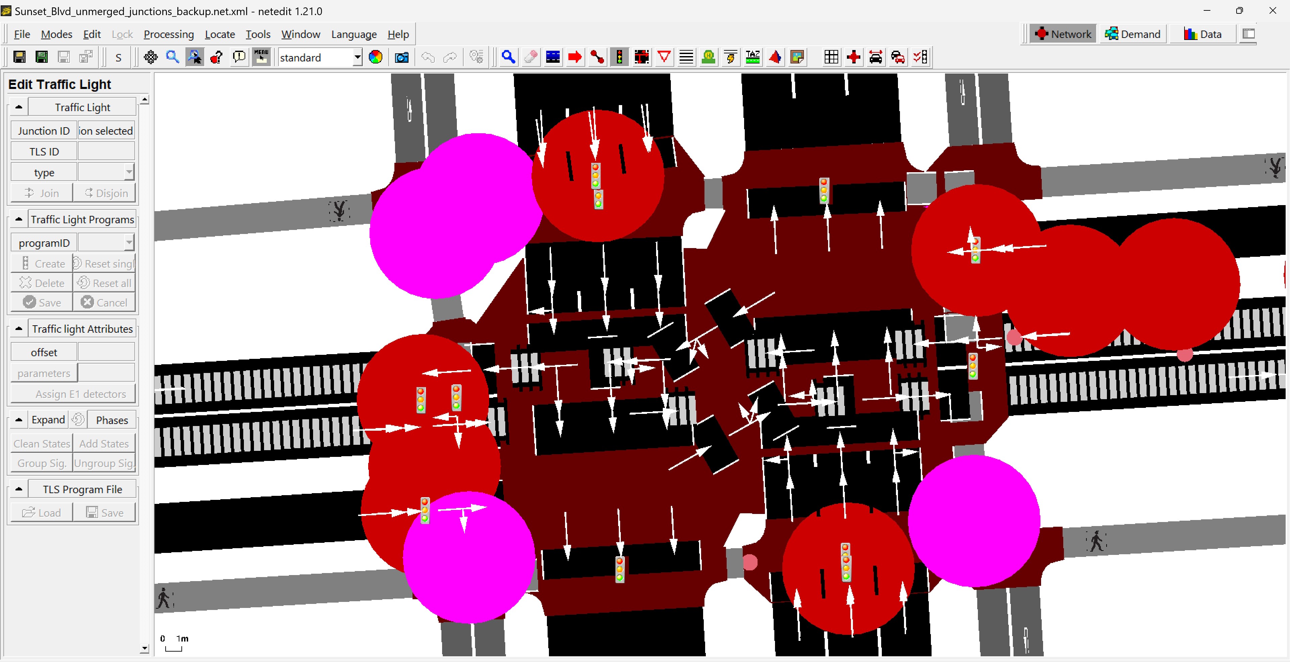Switch to Network supermode

(x=1063, y=34)
